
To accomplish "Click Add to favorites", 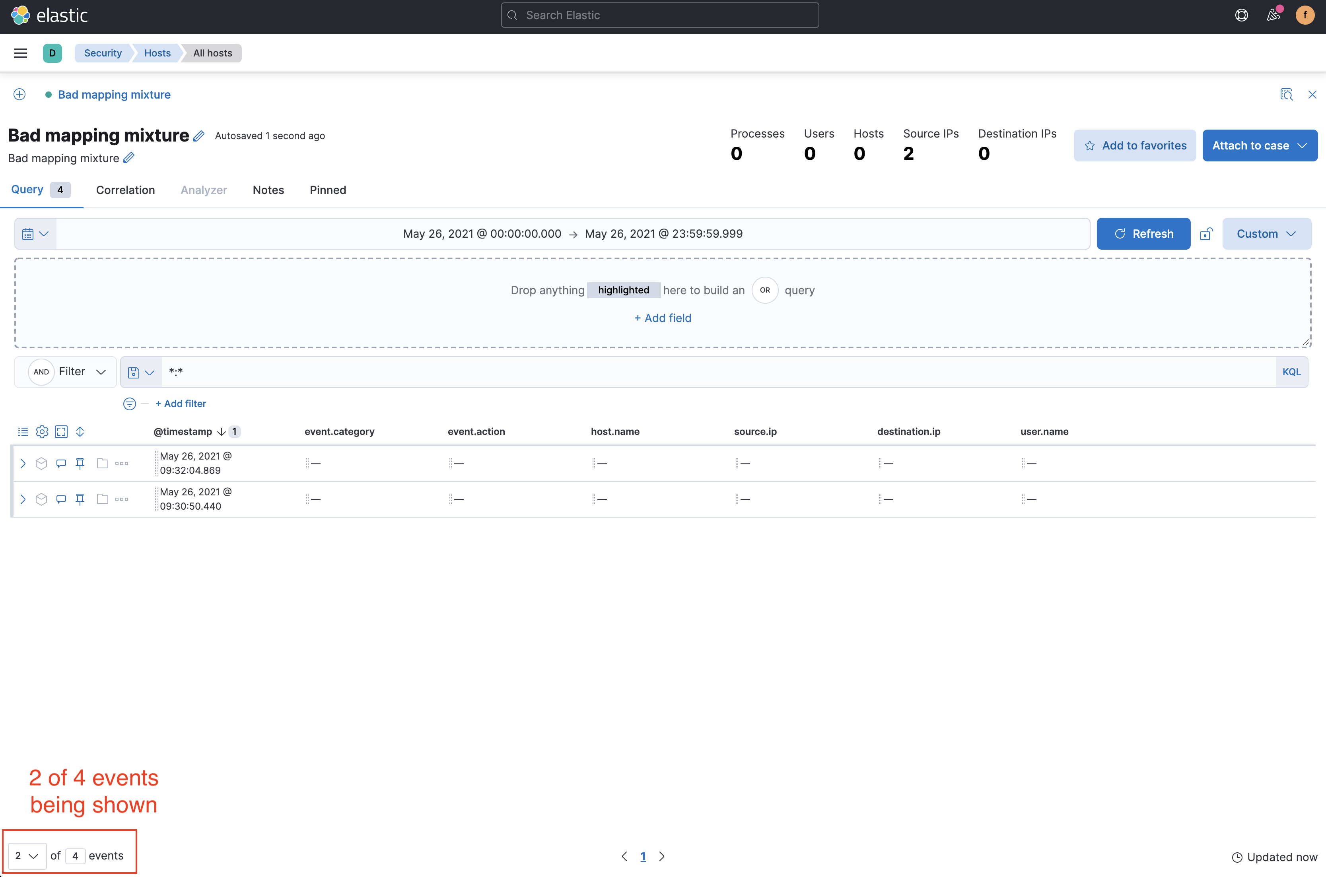I will point(1135,146).
